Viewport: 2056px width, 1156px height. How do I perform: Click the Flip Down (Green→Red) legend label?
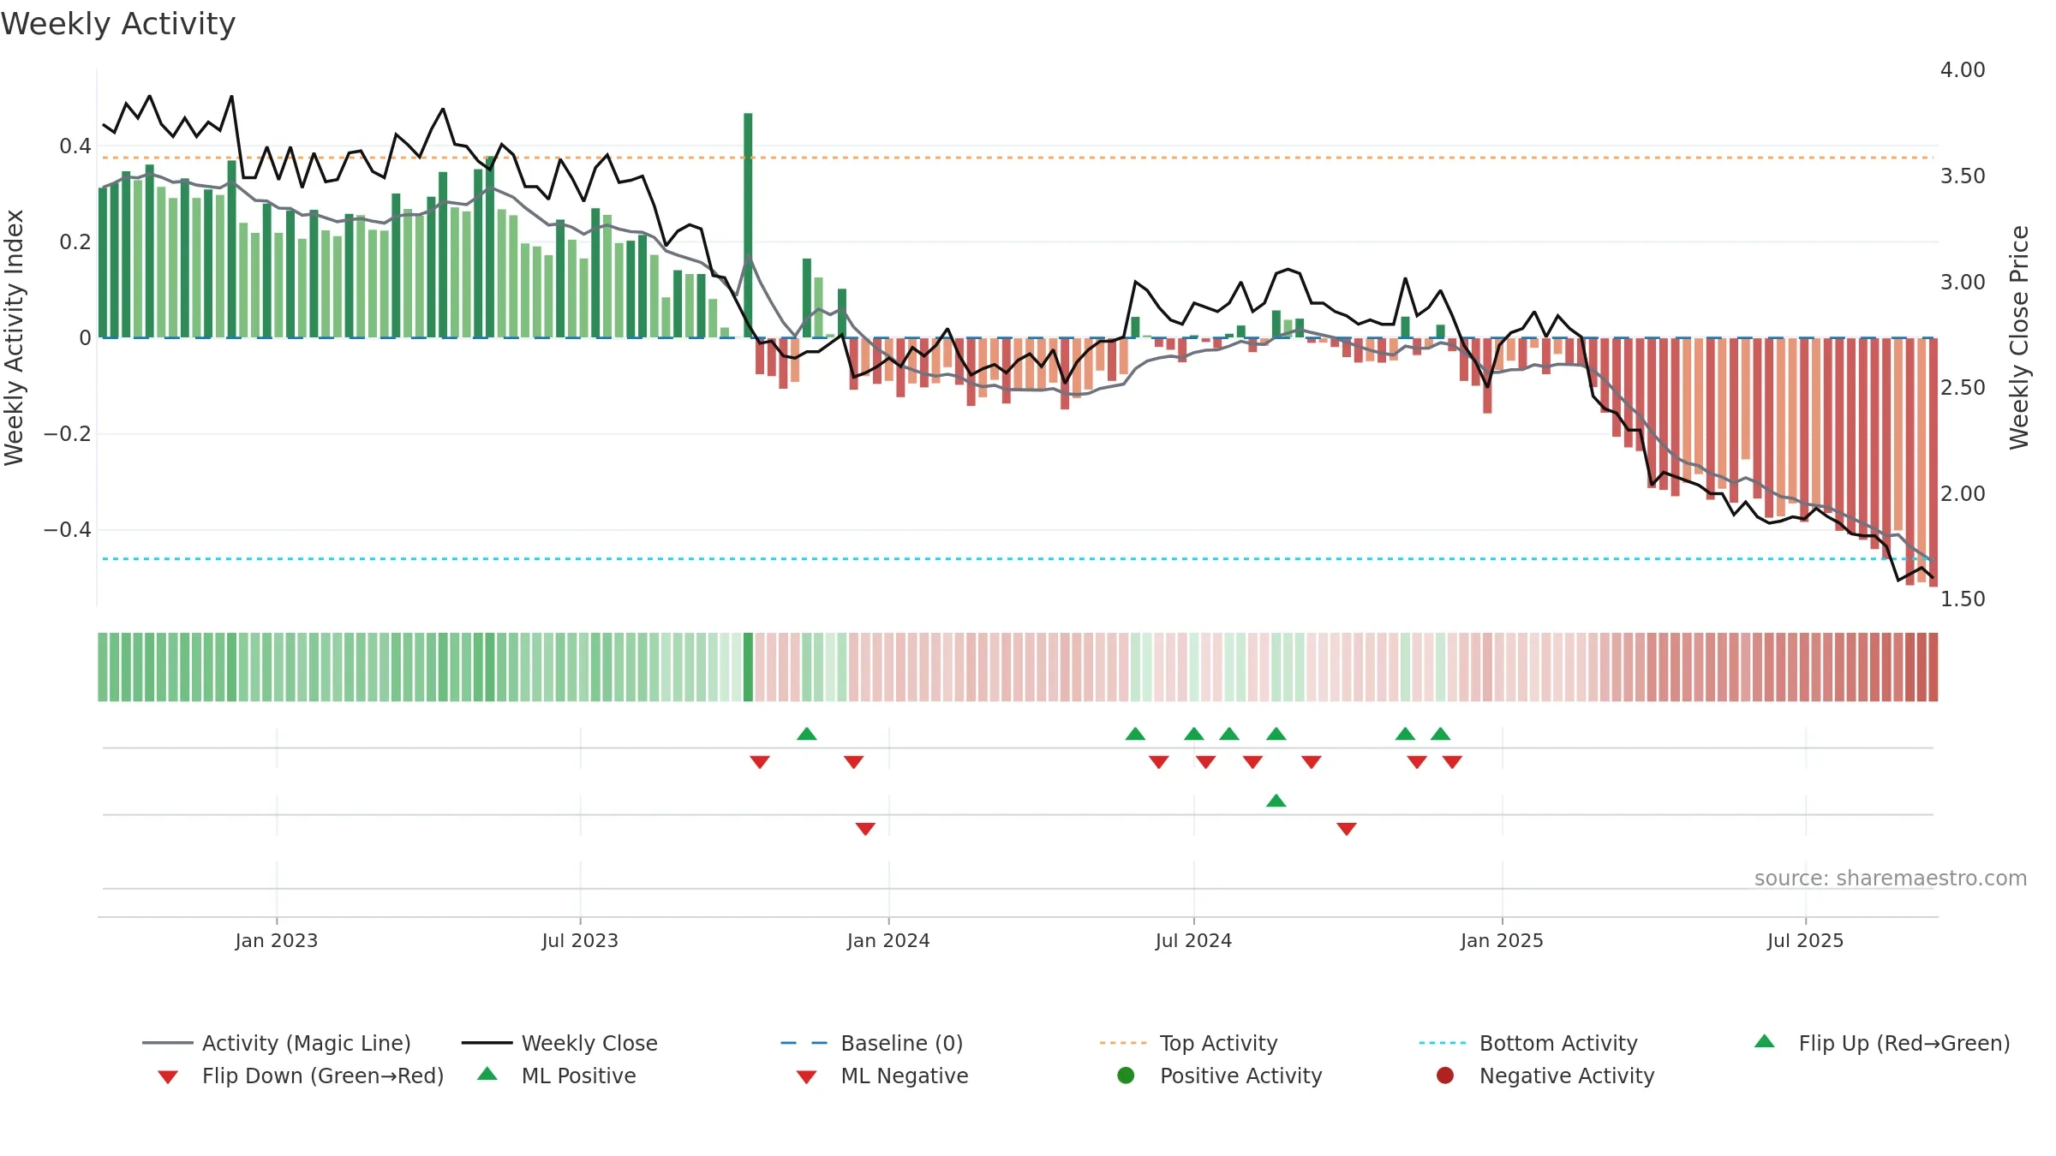coord(323,1076)
